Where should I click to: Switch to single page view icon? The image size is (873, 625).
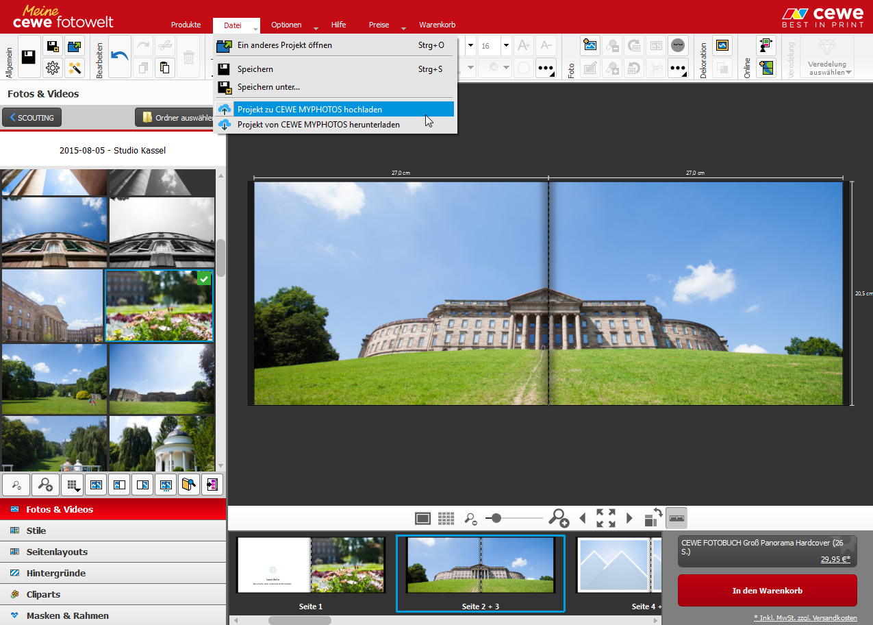(422, 518)
